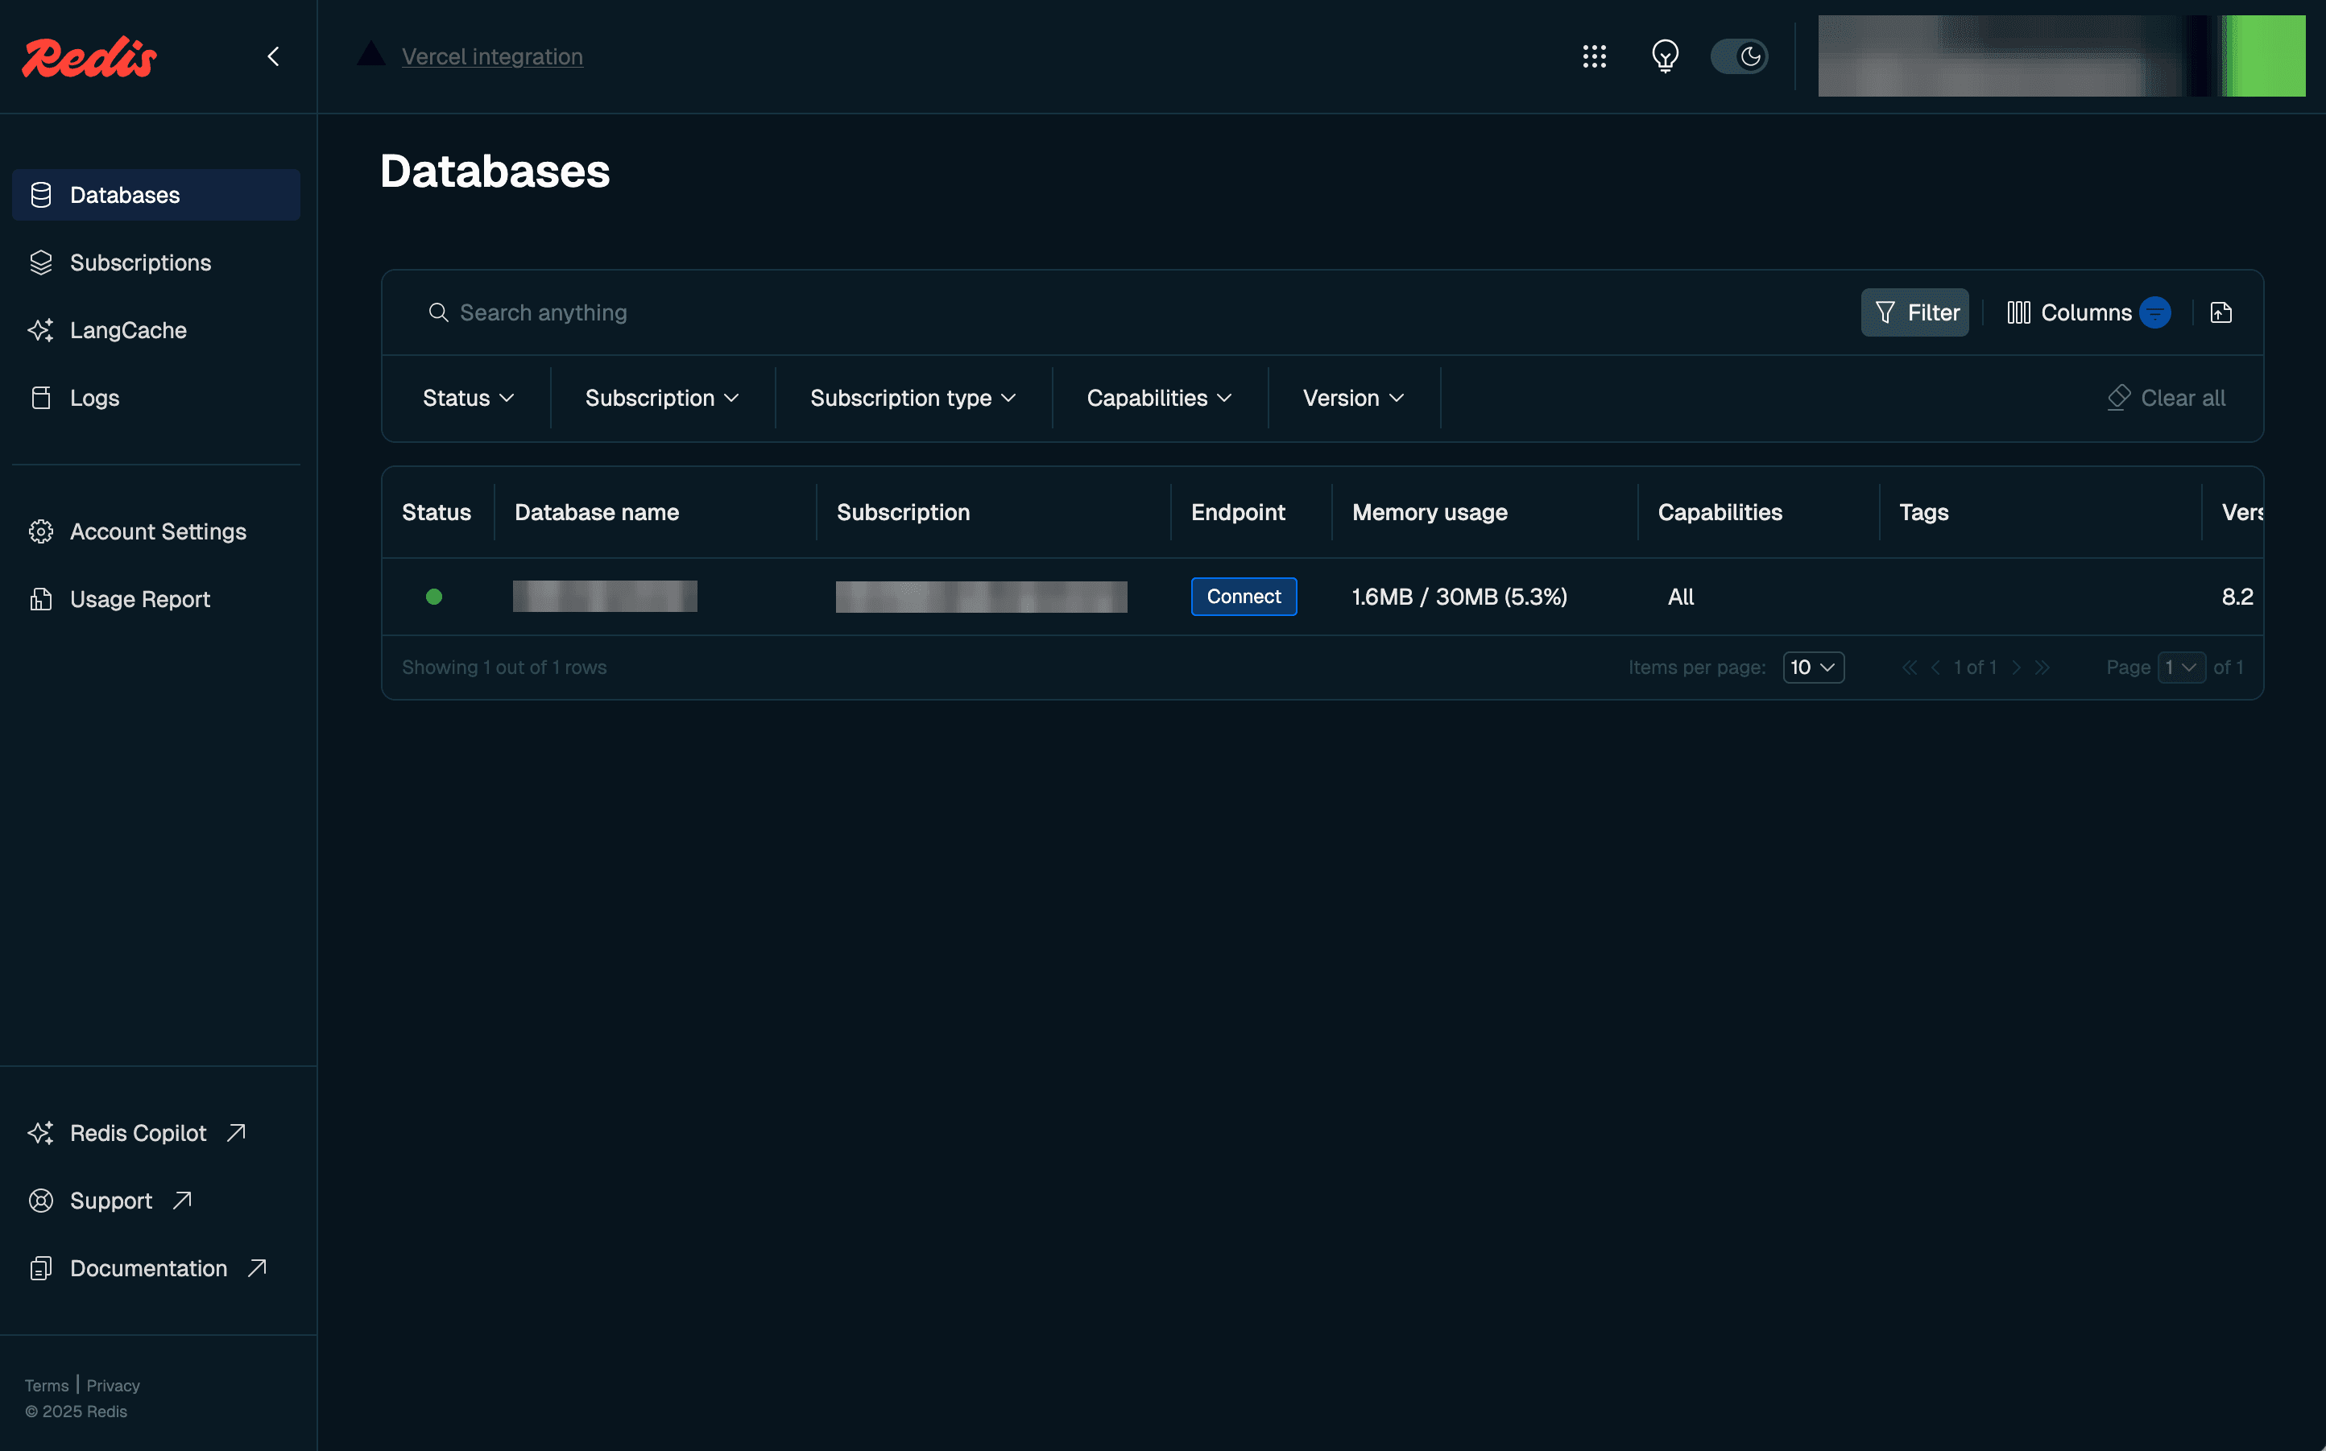2326x1451 pixels.
Task: Open the Filter panel
Action: point(1914,312)
